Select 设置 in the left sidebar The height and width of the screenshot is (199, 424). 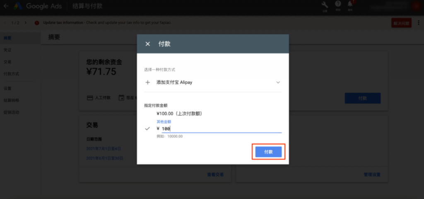click(7, 88)
